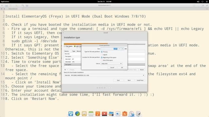Open the power session menu icon
This screenshot has height=117, width=209.
[207, 2]
